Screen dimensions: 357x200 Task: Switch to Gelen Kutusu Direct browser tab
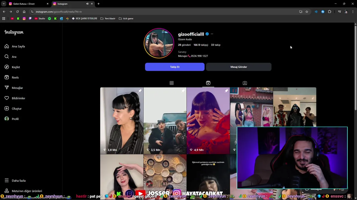28,4
